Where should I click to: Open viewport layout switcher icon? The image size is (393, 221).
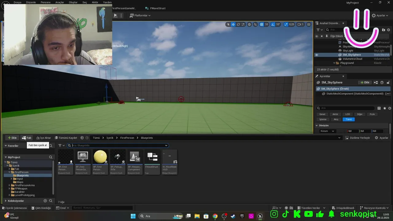[x=309, y=24]
